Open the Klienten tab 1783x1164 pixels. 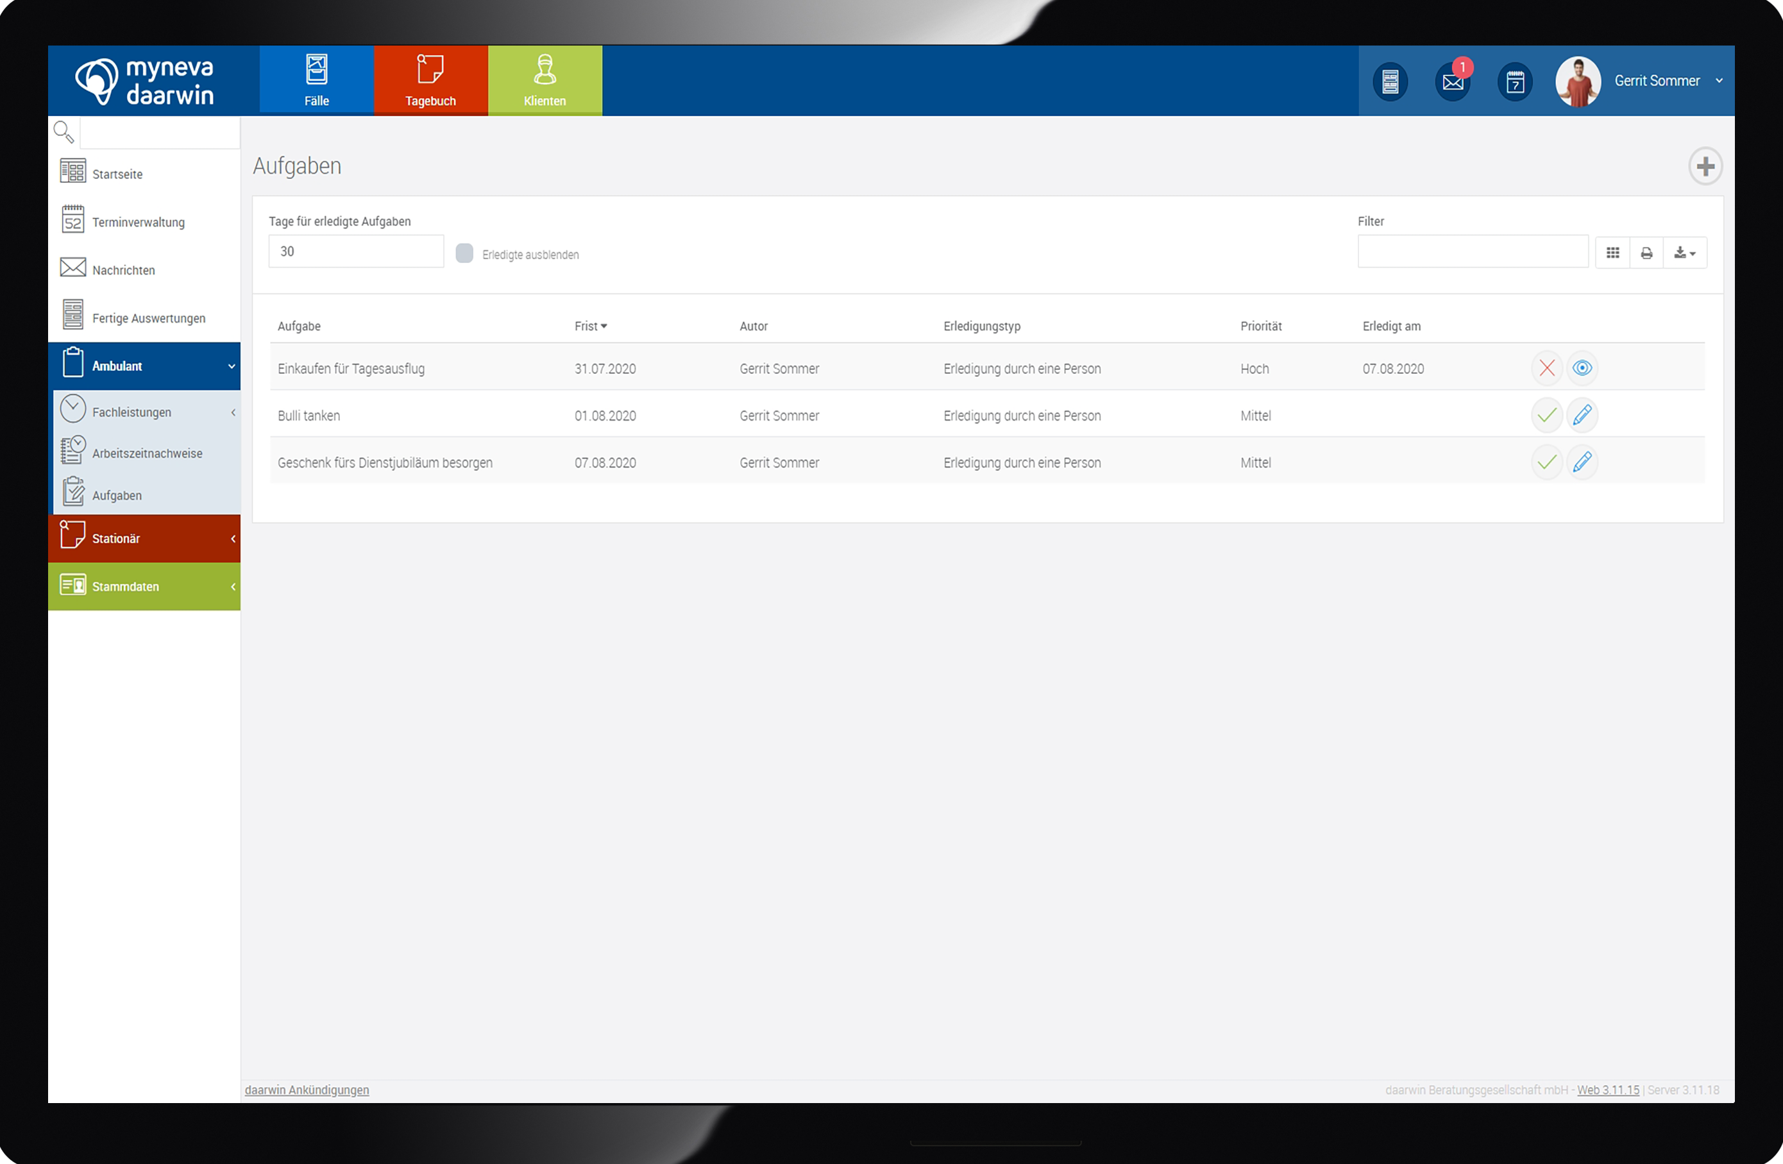tap(545, 80)
